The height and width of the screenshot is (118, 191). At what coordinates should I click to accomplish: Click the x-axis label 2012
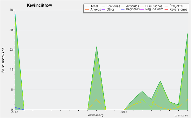pyautogui.click(x=15, y=112)
